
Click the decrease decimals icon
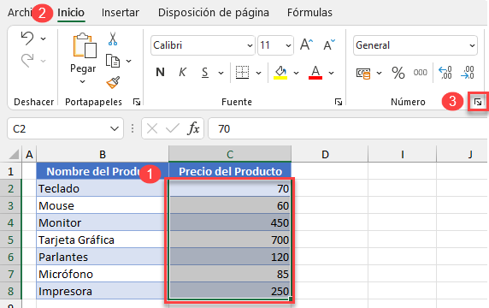tap(468, 73)
